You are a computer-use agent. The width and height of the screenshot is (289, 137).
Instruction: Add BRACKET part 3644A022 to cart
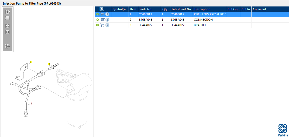(102, 25)
